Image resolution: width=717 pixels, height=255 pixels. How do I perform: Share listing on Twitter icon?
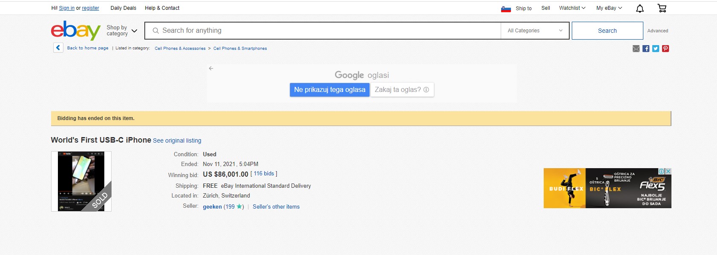[656, 49]
